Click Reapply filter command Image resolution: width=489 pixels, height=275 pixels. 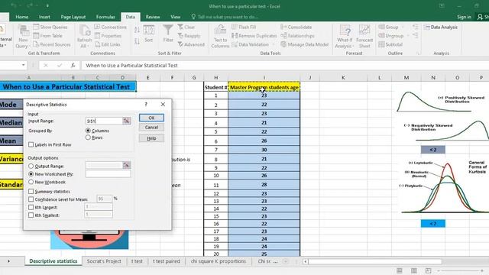pos(189,36)
